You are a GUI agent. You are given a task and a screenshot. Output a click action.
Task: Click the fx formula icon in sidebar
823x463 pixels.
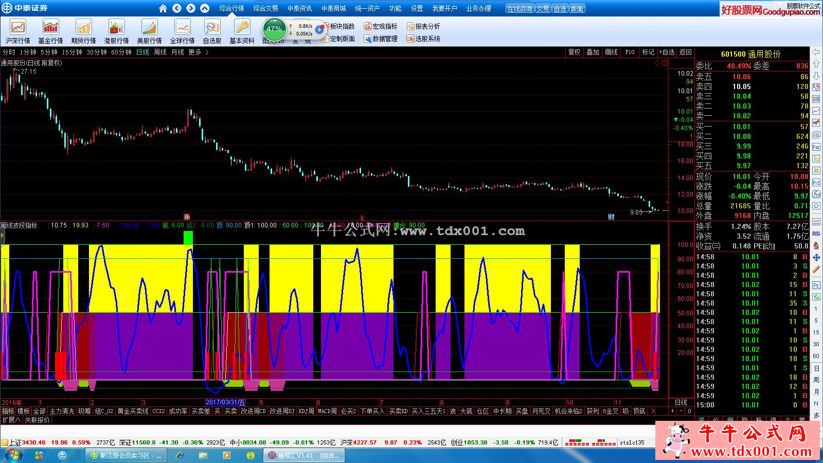pyautogui.click(x=816, y=194)
